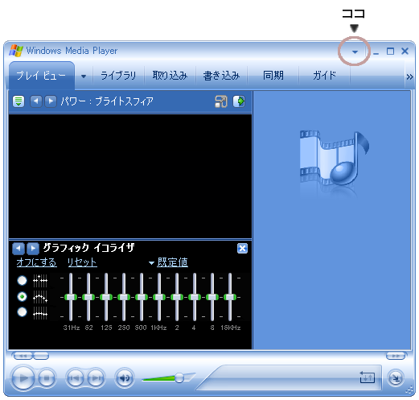
Task: Click the volume slider handle
Action: tap(179, 377)
